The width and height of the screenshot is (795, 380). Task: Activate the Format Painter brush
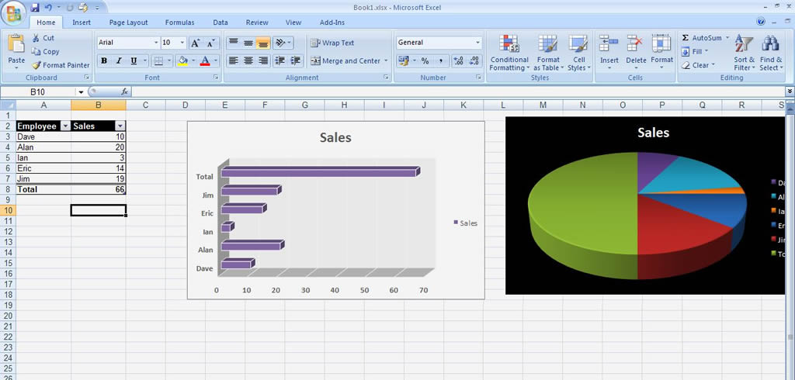tap(36, 65)
